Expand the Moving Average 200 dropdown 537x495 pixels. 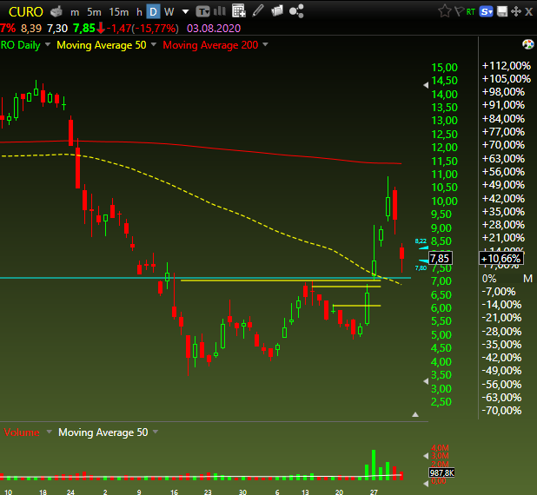[x=265, y=44]
